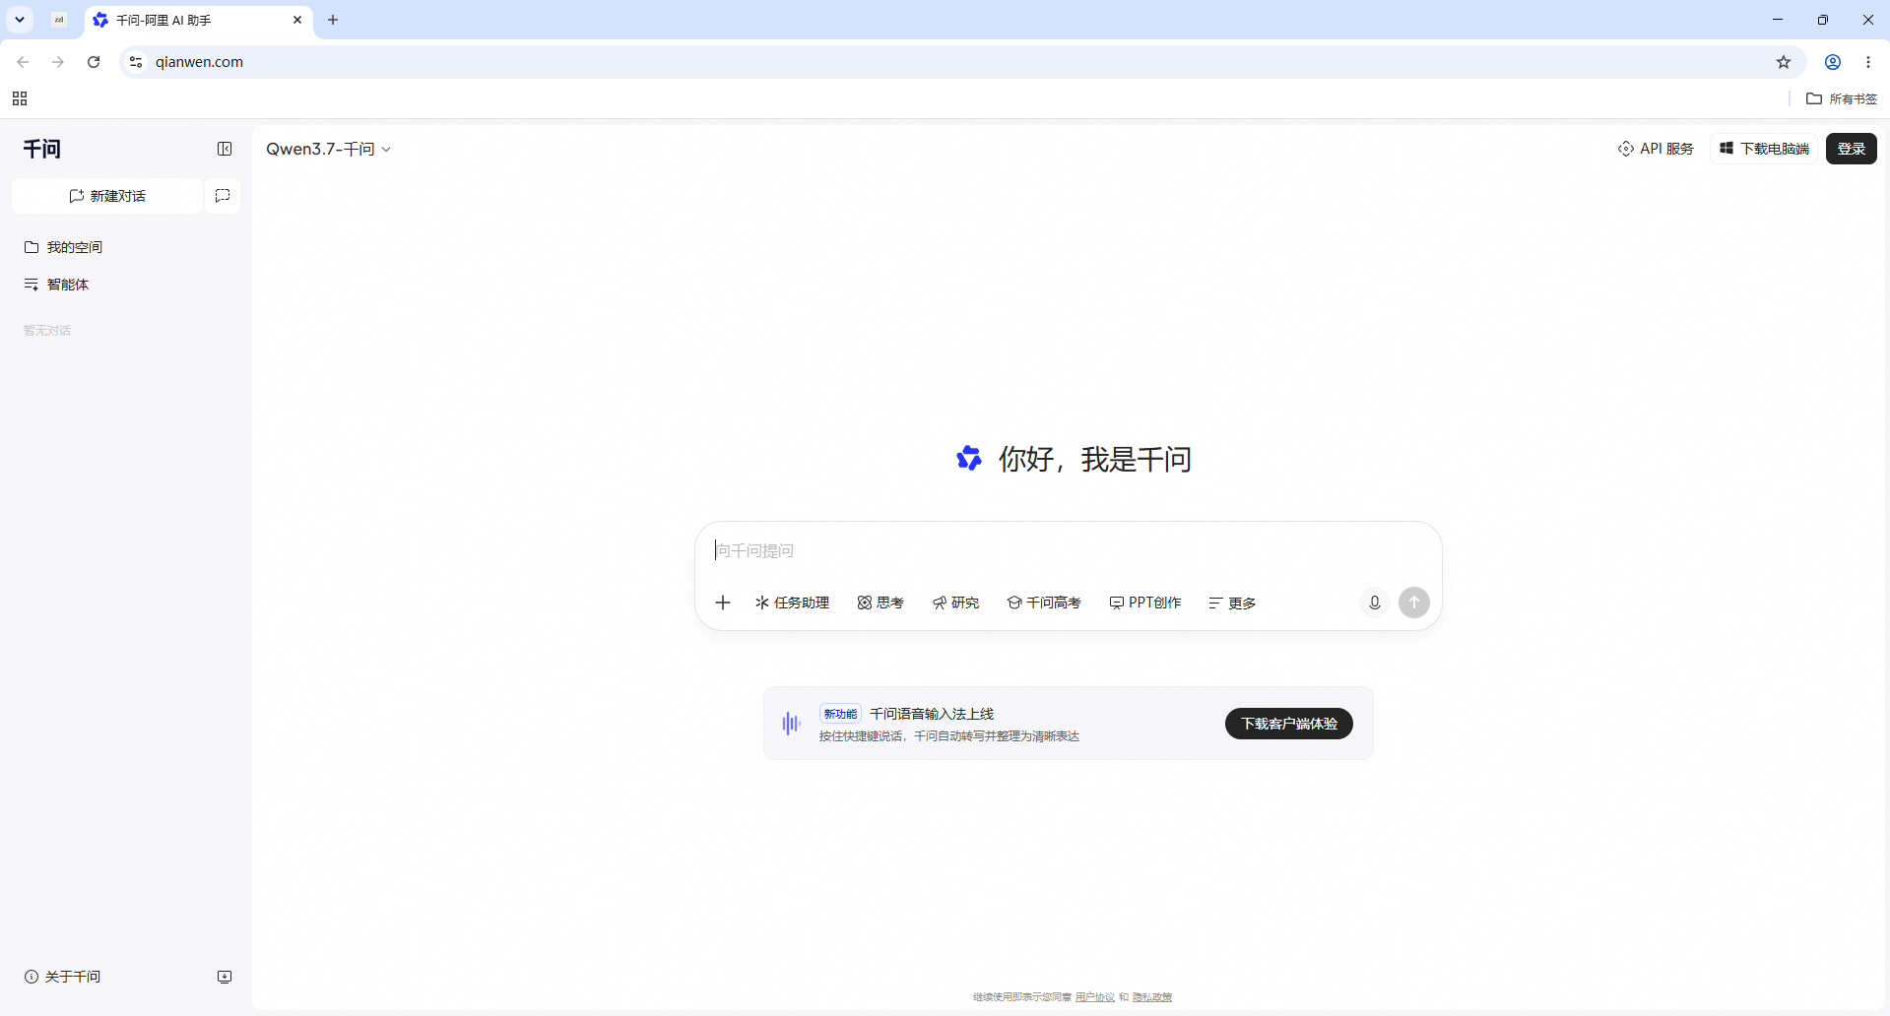Click the plus attachment icon
The width and height of the screenshot is (1890, 1016).
point(723,603)
